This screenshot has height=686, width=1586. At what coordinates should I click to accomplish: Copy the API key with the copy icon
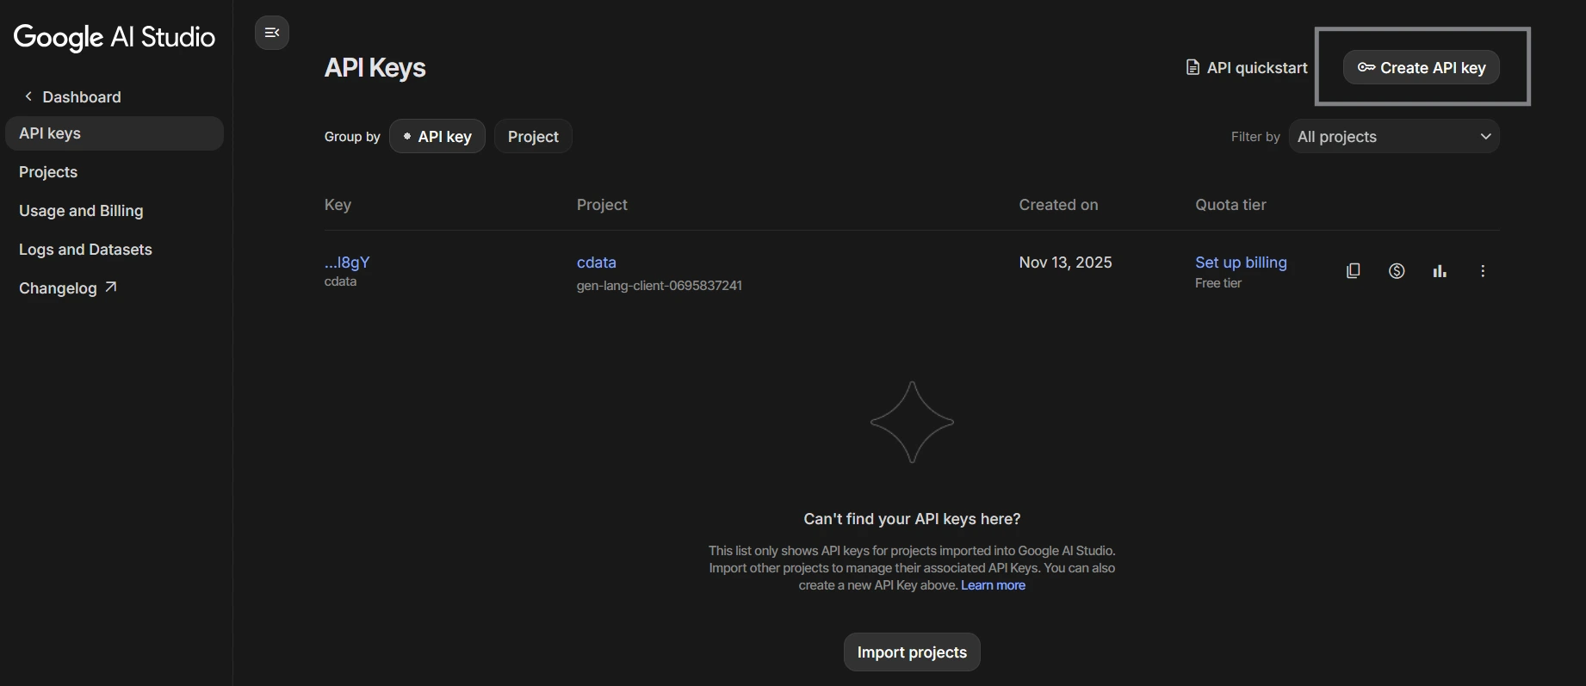coord(1353,271)
